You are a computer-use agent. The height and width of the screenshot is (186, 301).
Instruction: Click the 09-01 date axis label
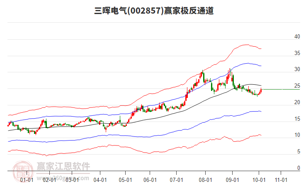[x=232, y=180]
